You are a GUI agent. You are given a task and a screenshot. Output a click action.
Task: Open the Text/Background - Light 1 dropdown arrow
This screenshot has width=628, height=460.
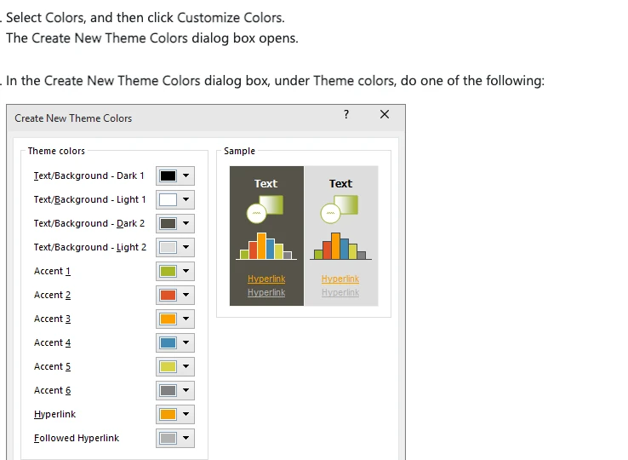coord(186,199)
